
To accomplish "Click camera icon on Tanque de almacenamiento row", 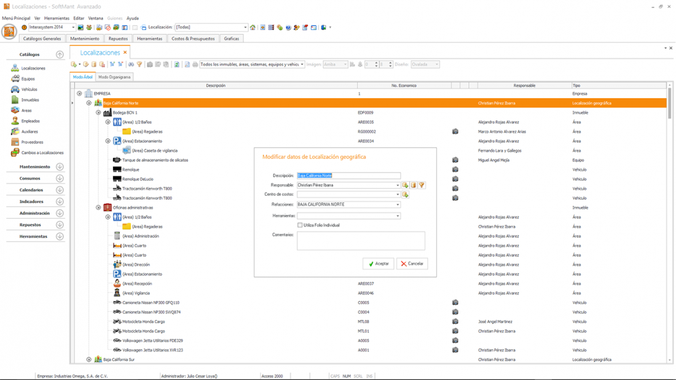I will 455,160.
